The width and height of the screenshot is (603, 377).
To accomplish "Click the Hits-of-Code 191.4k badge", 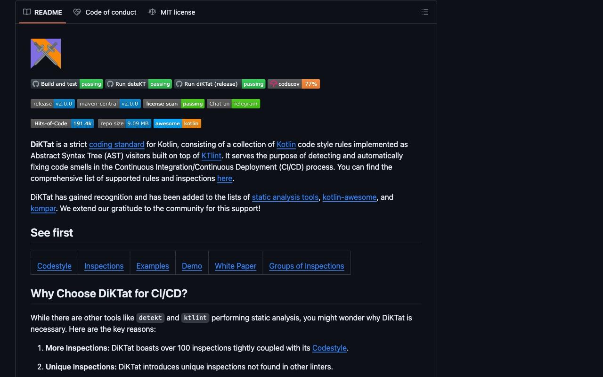I will pos(62,123).
